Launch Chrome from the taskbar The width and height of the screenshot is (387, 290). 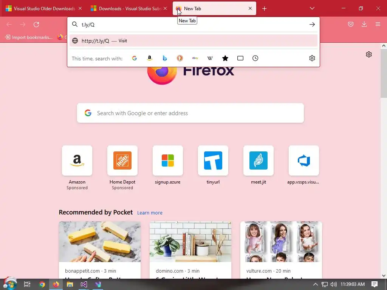click(x=42, y=284)
